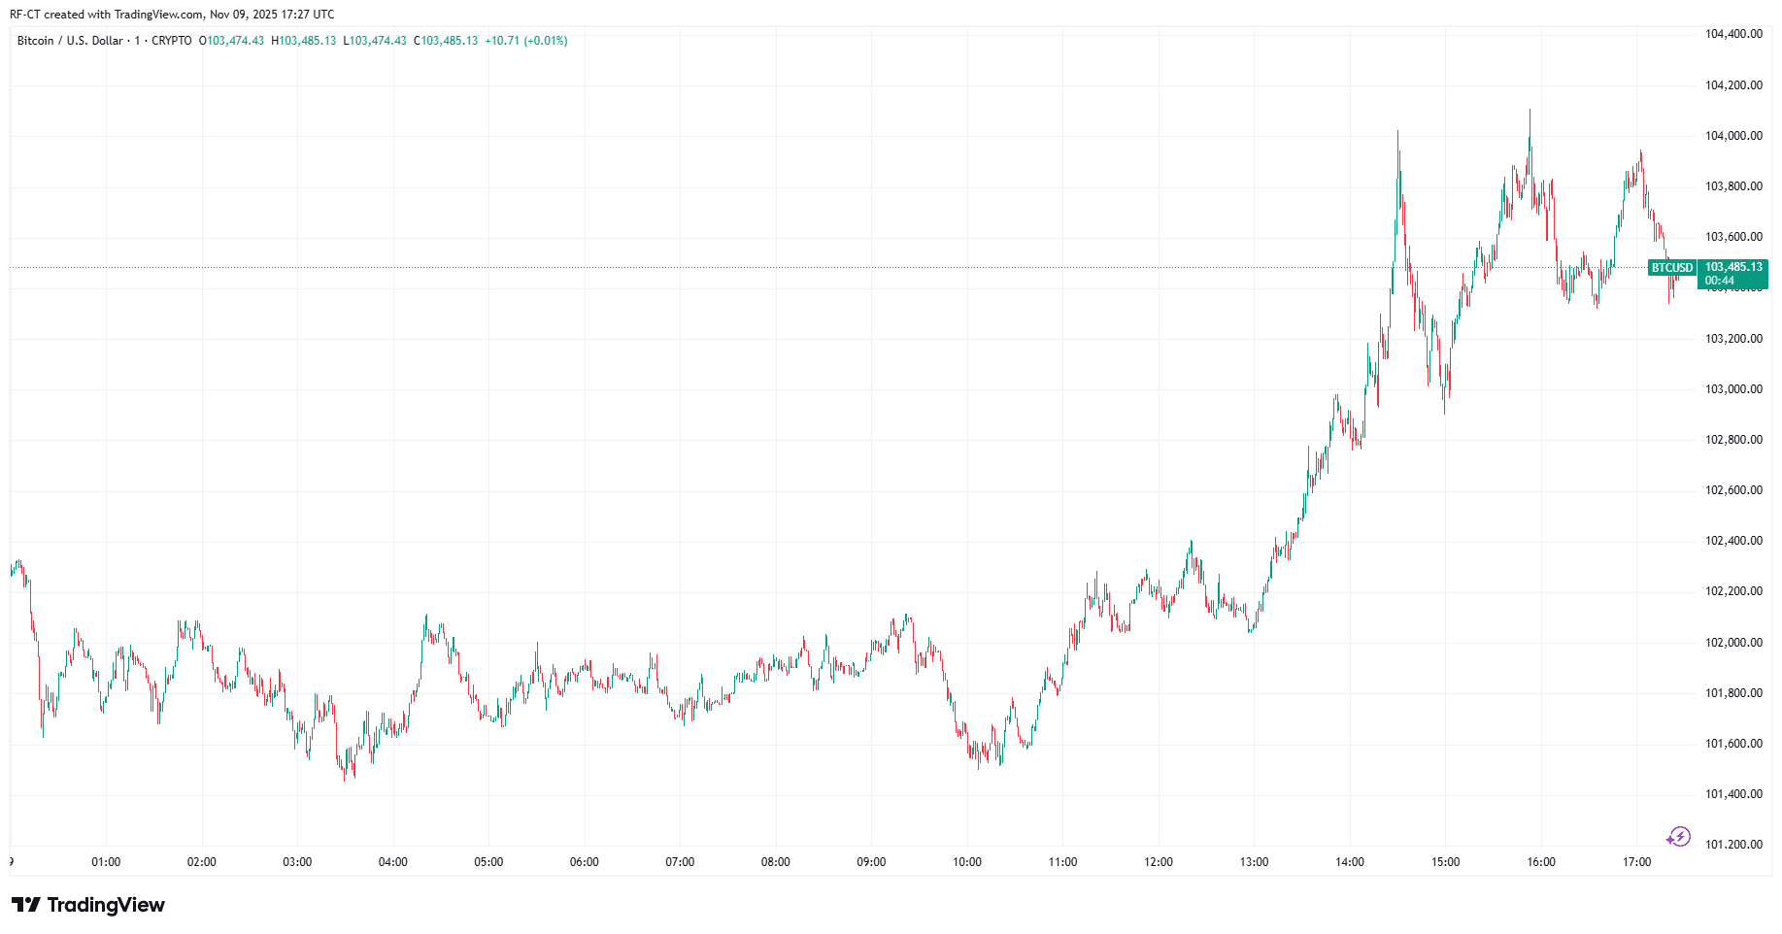Click the 01:00 label on the time axis
The width and height of the screenshot is (1782, 934).
105,861
